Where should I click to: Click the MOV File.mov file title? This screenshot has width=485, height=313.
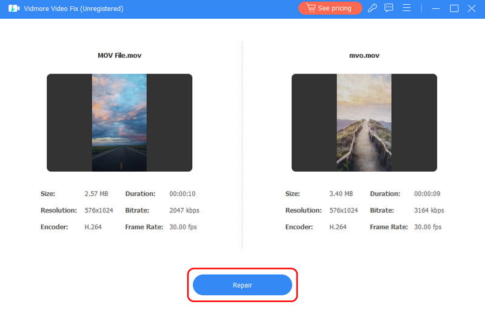[119, 55]
